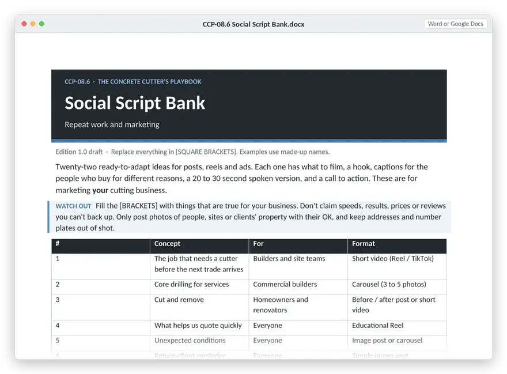The height and width of the screenshot is (374, 507).
Task: Click the 'Social Script Bank' heading
Action: (135, 103)
